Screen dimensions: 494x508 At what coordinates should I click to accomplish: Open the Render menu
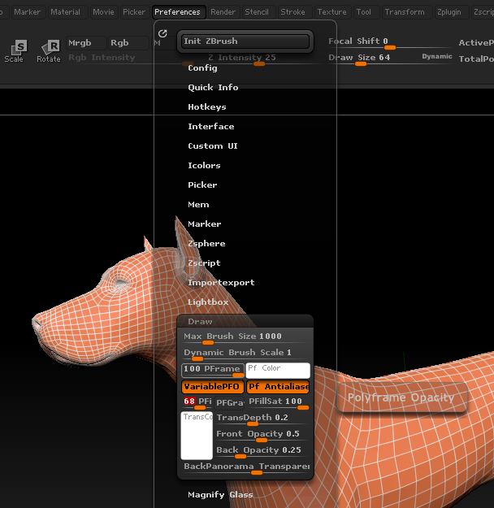pos(223,12)
